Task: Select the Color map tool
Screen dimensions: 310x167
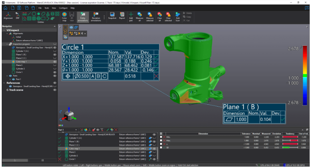Action: tap(64, 17)
